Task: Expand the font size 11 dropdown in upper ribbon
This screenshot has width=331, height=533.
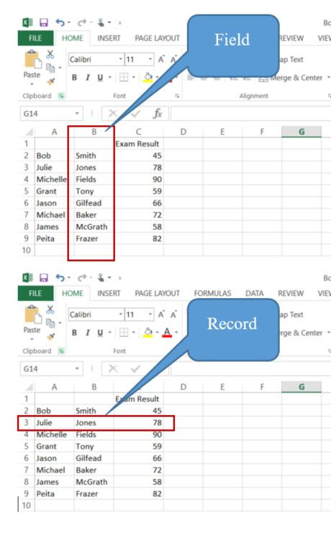Action: [150, 59]
